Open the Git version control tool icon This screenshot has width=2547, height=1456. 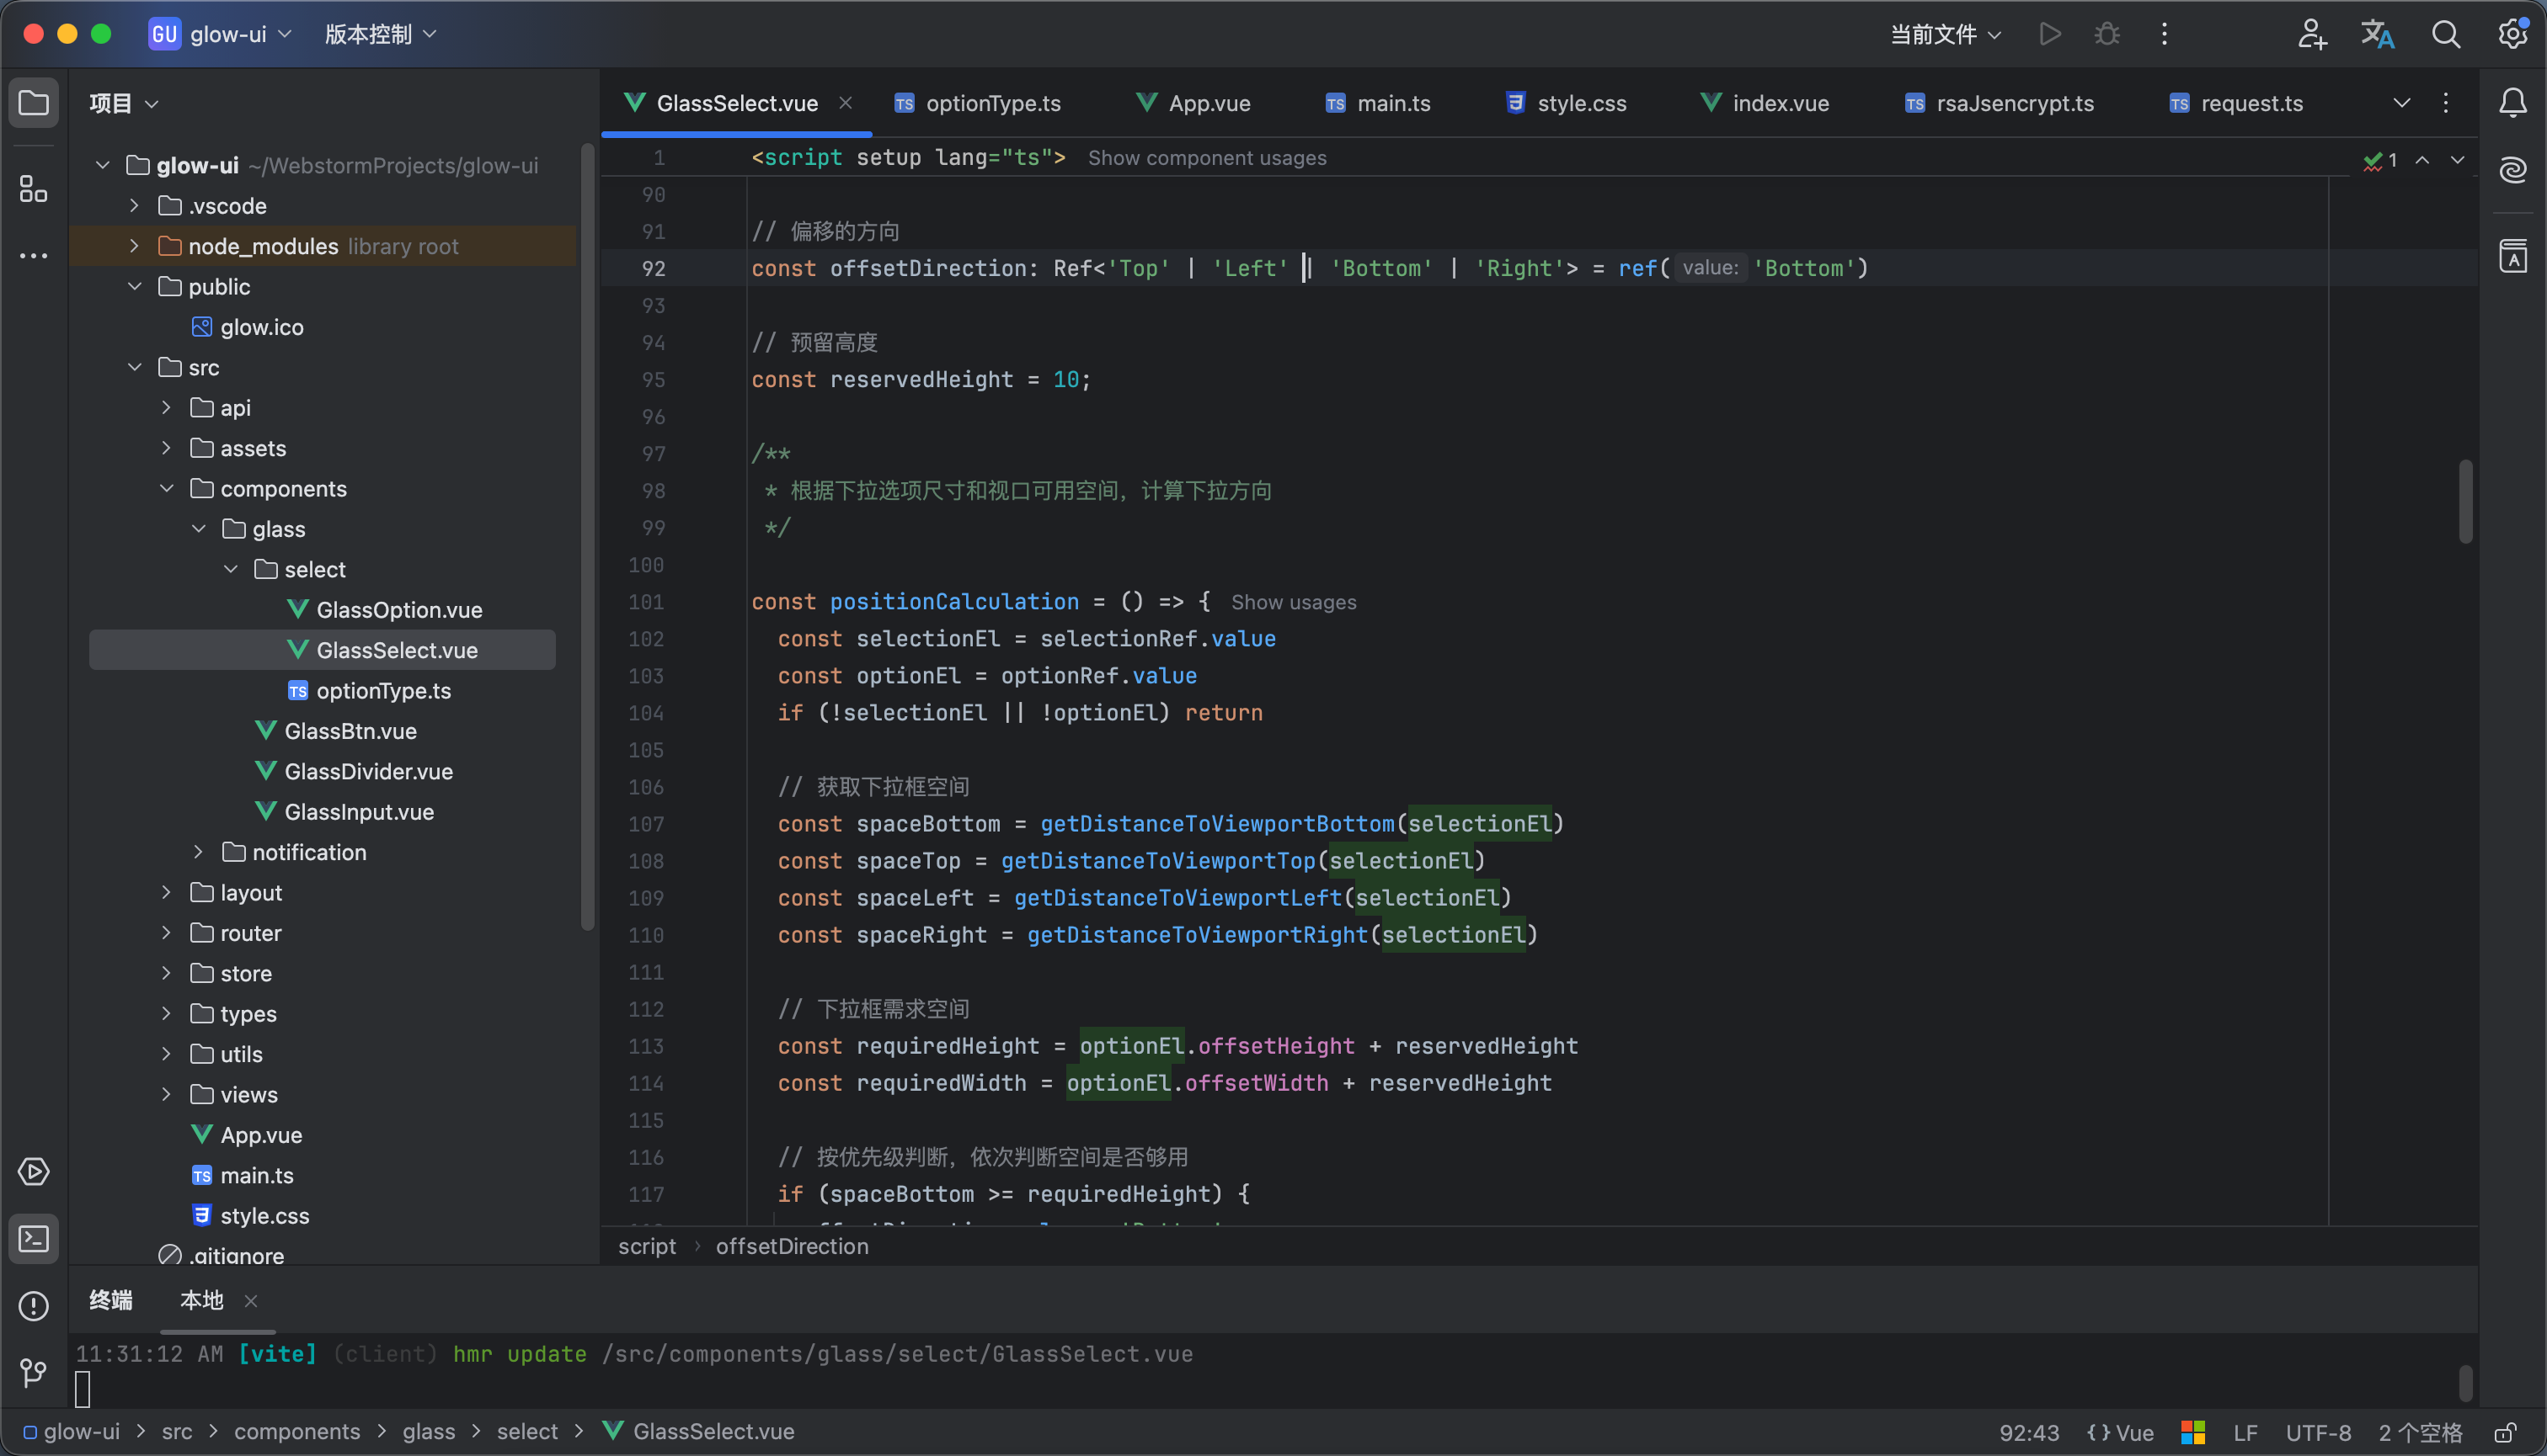(x=33, y=1373)
